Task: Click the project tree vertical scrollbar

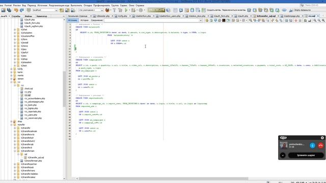Action: click(64, 89)
